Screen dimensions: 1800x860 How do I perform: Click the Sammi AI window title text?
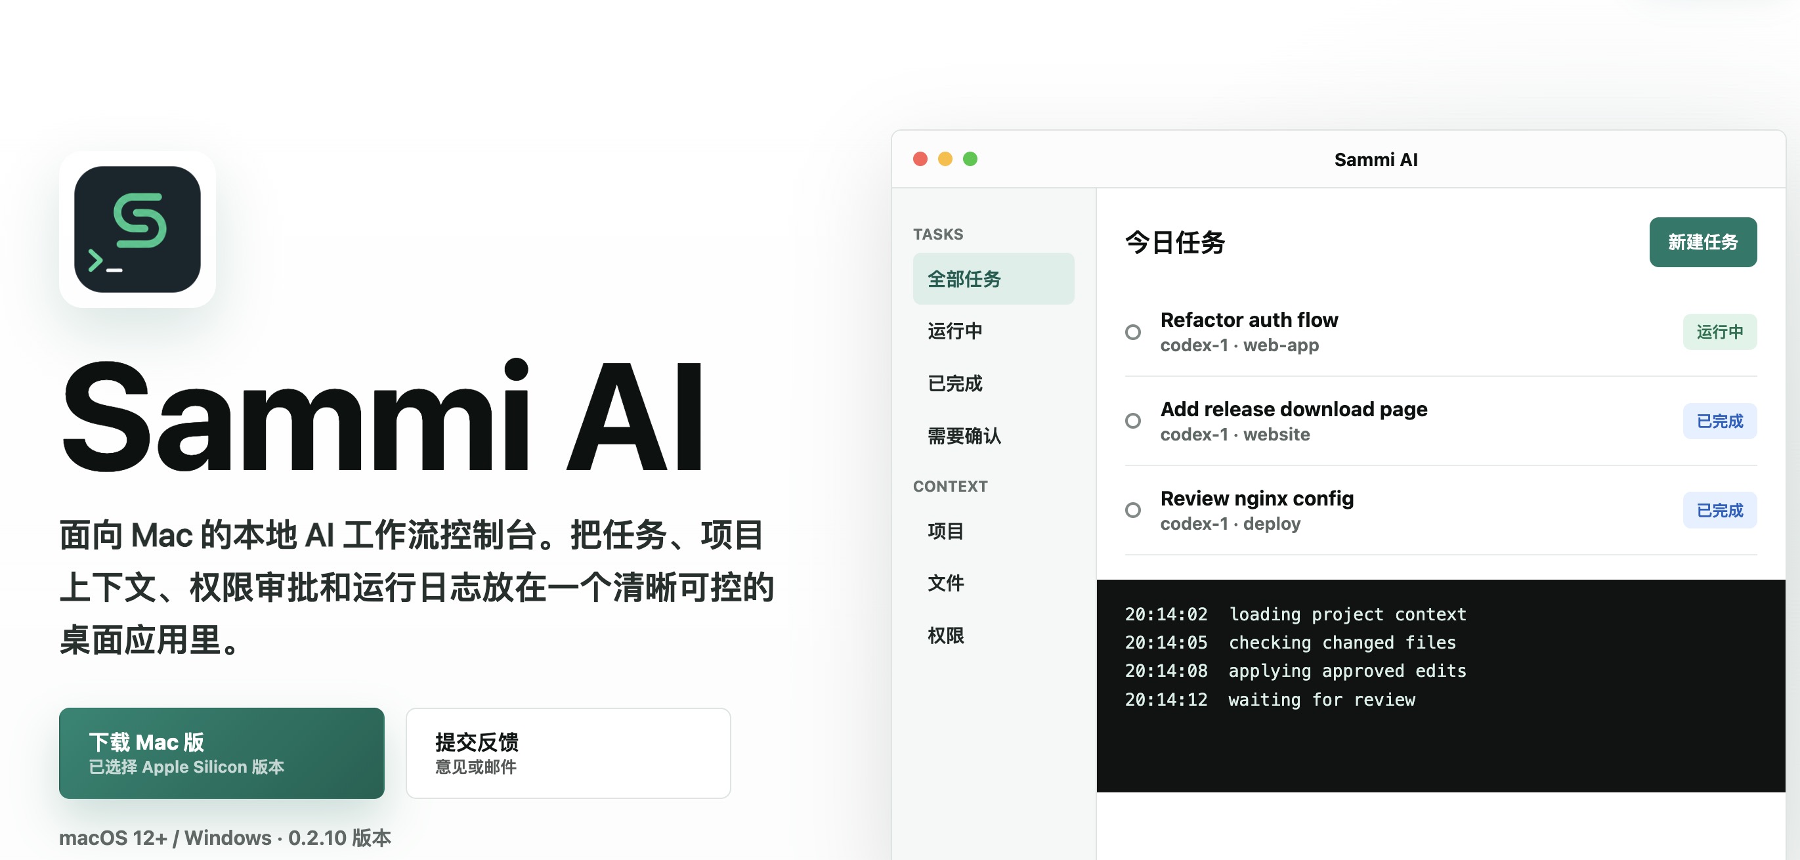coord(1375,160)
